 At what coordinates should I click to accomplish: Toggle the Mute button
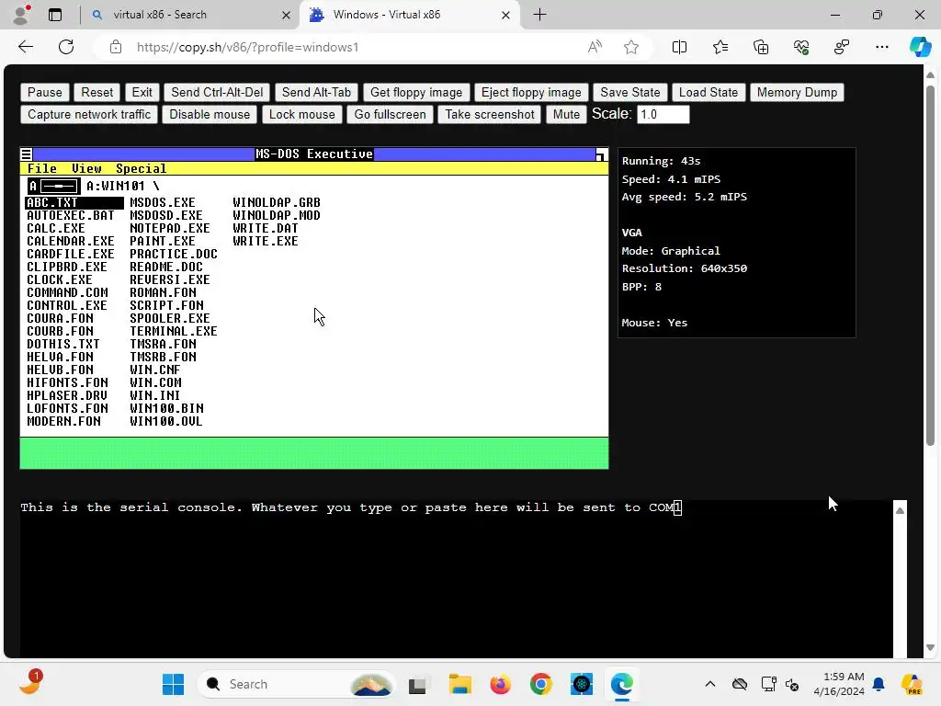pos(566,115)
